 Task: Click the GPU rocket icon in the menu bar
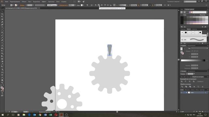click(84, 2)
